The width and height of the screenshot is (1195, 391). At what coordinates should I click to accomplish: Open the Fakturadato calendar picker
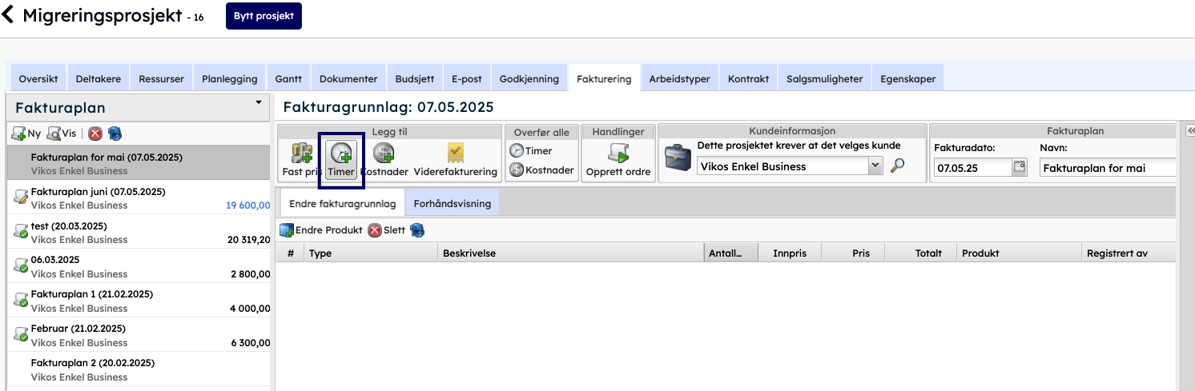pos(1019,168)
